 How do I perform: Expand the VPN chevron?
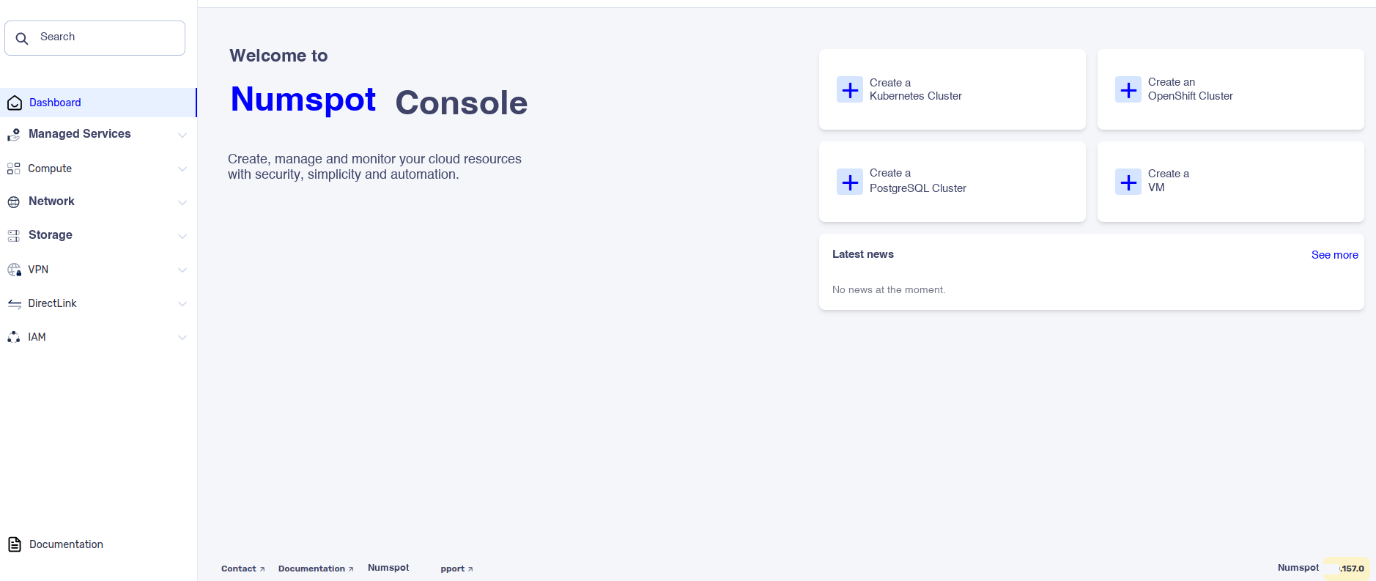click(182, 270)
